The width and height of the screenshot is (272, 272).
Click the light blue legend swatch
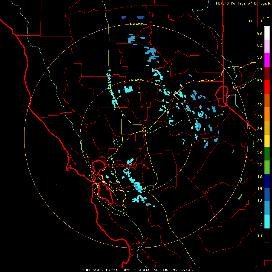(x=267, y=208)
